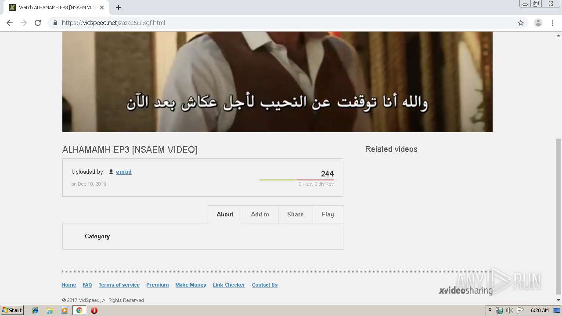Open the Terms of service link
This screenshot has height=316, width=562.
119,285
